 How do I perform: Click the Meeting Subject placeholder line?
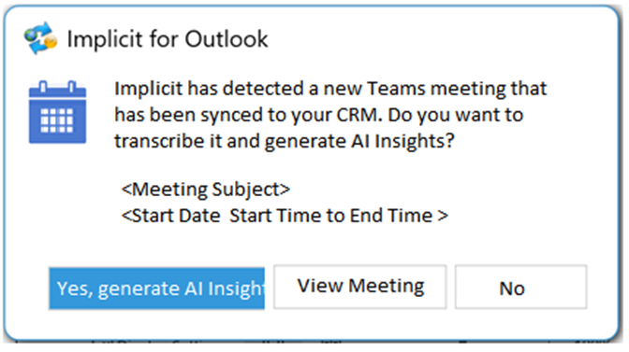[x=205, y=190]
